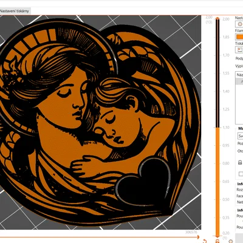Click the 1,70 layer height label
Screen dimensions: 243x243
click(226, 55)
